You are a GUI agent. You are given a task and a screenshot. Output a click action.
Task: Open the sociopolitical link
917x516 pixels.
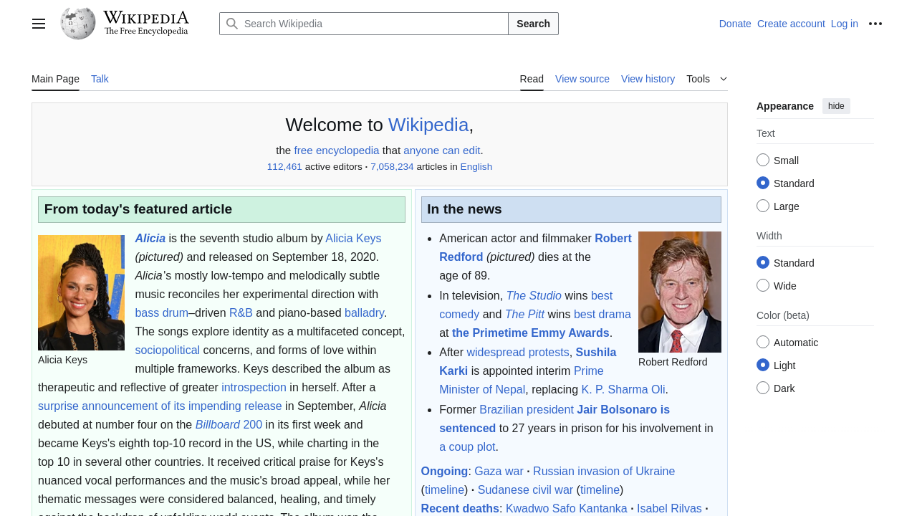(167, 350)
